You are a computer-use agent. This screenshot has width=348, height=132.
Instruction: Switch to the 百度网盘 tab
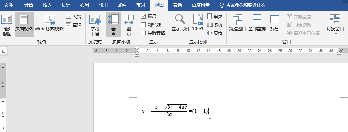(x=200, y=5)
